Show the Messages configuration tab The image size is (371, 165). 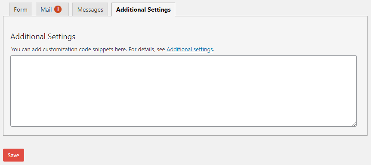click(x=90, y=10)
